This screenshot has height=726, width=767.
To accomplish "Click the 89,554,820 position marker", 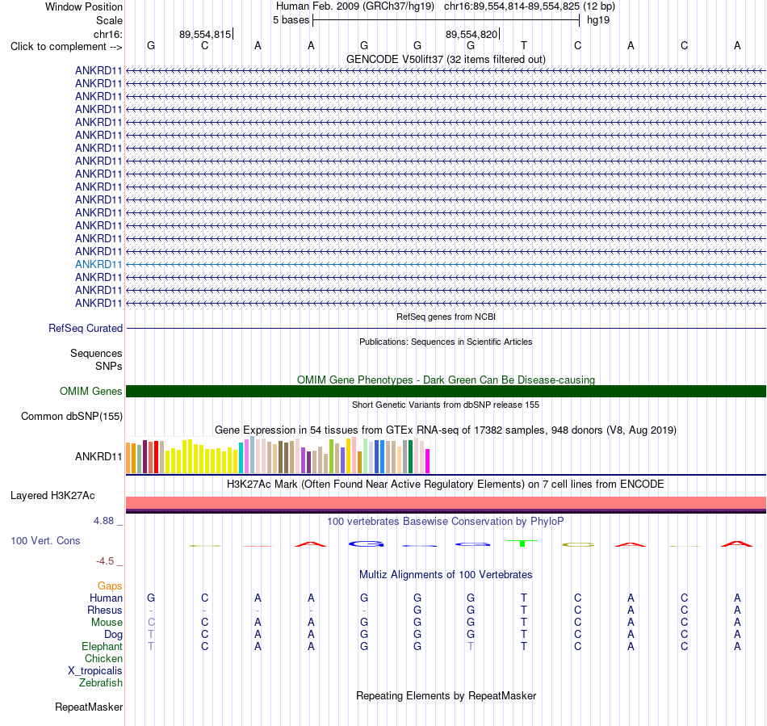I will click(471, 34).
